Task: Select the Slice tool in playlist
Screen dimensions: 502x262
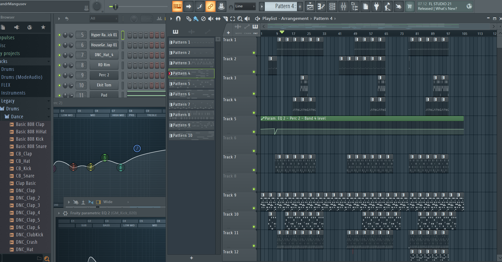Action: point(225,18)
